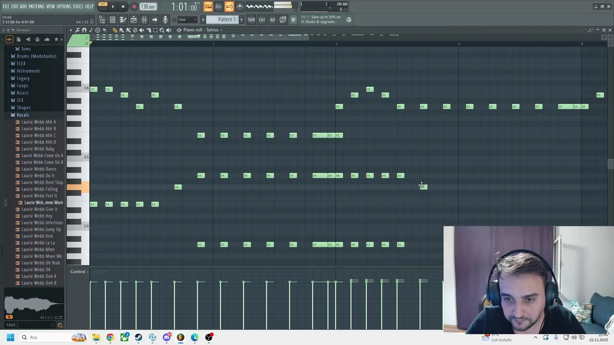This screenshot has height=345, width=614.
Task: Toggle the Ctrl modifier button
Action: (262, 20)
